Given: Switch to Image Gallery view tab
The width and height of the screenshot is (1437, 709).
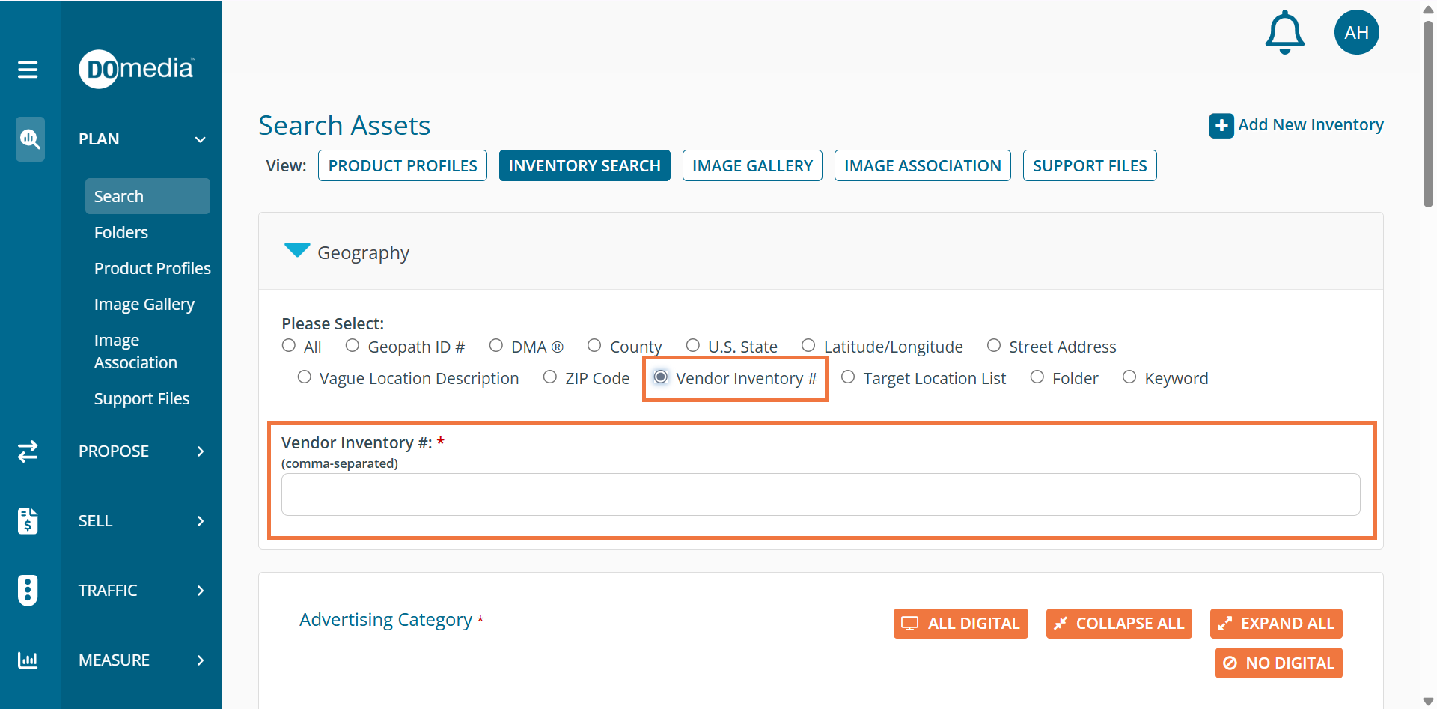Looking at the screenshot, I should point(751,165).
